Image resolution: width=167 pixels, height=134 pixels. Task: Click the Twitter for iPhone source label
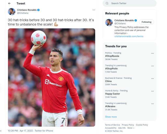pyautogui.click(x=44, y=131)
